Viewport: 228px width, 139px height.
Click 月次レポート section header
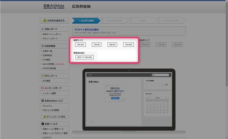[54, 76]
